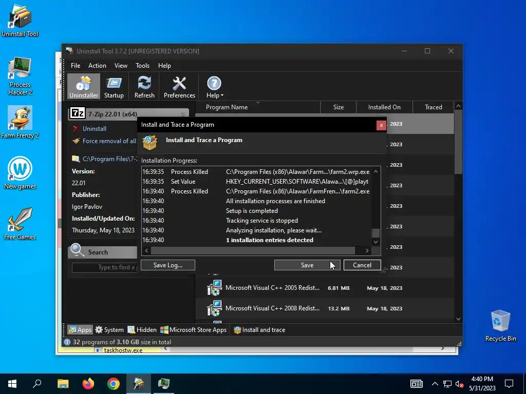Click Process Hacker taskbar button
Viewport: 526px width, 394px height.
pyautogui.click(x=164, y=384)
